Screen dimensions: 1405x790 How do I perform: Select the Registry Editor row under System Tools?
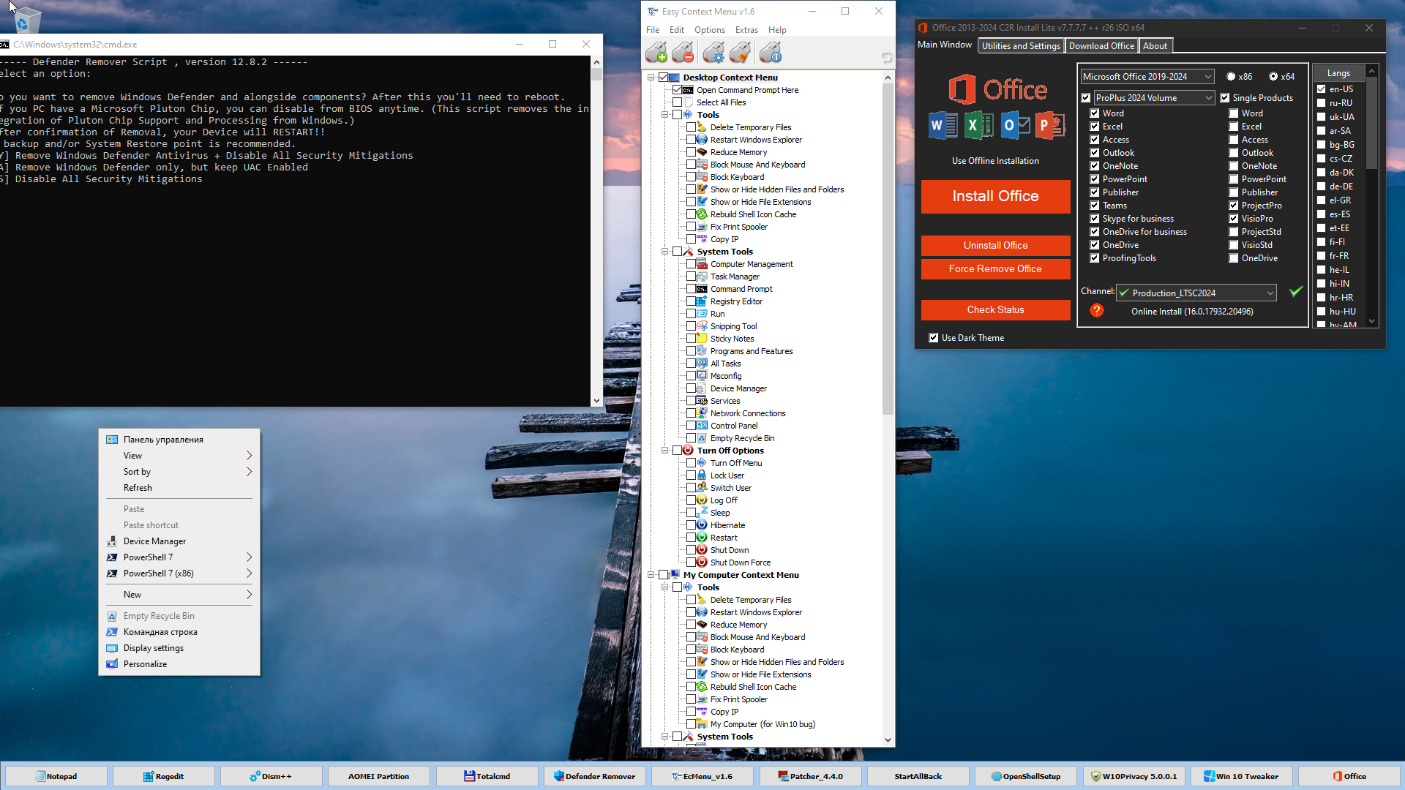(736, 301)
